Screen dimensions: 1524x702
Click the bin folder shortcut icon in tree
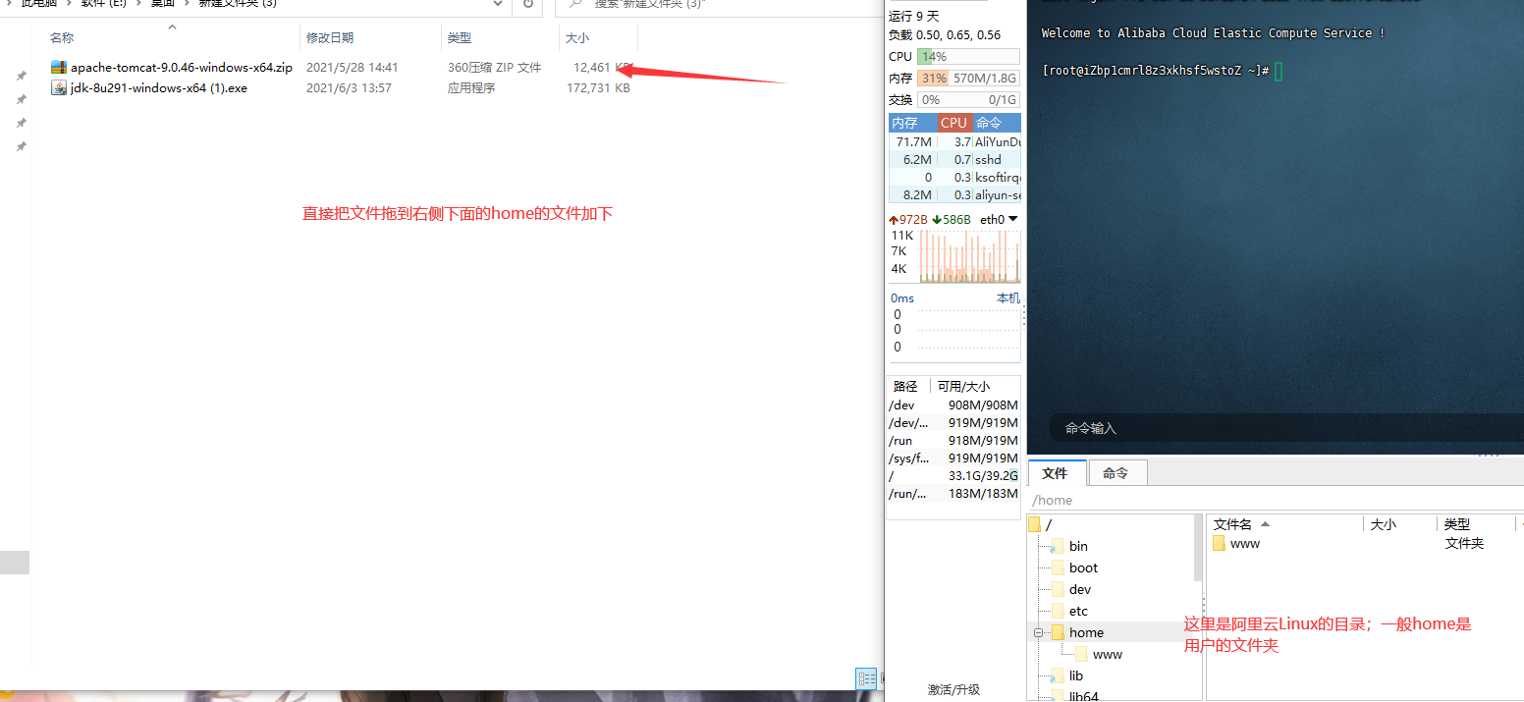(x=1057, y=546)
